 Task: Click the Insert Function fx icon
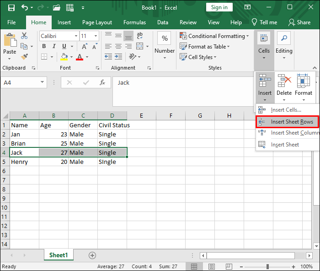(102, 82)
